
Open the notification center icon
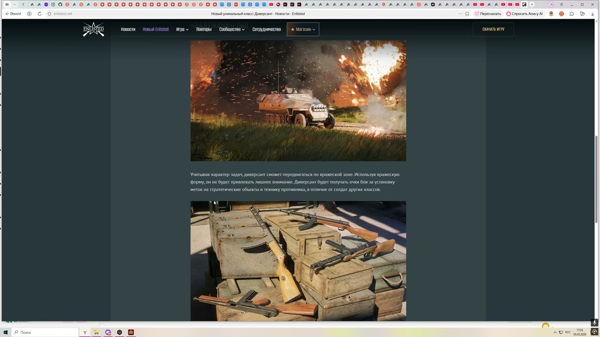594,332
